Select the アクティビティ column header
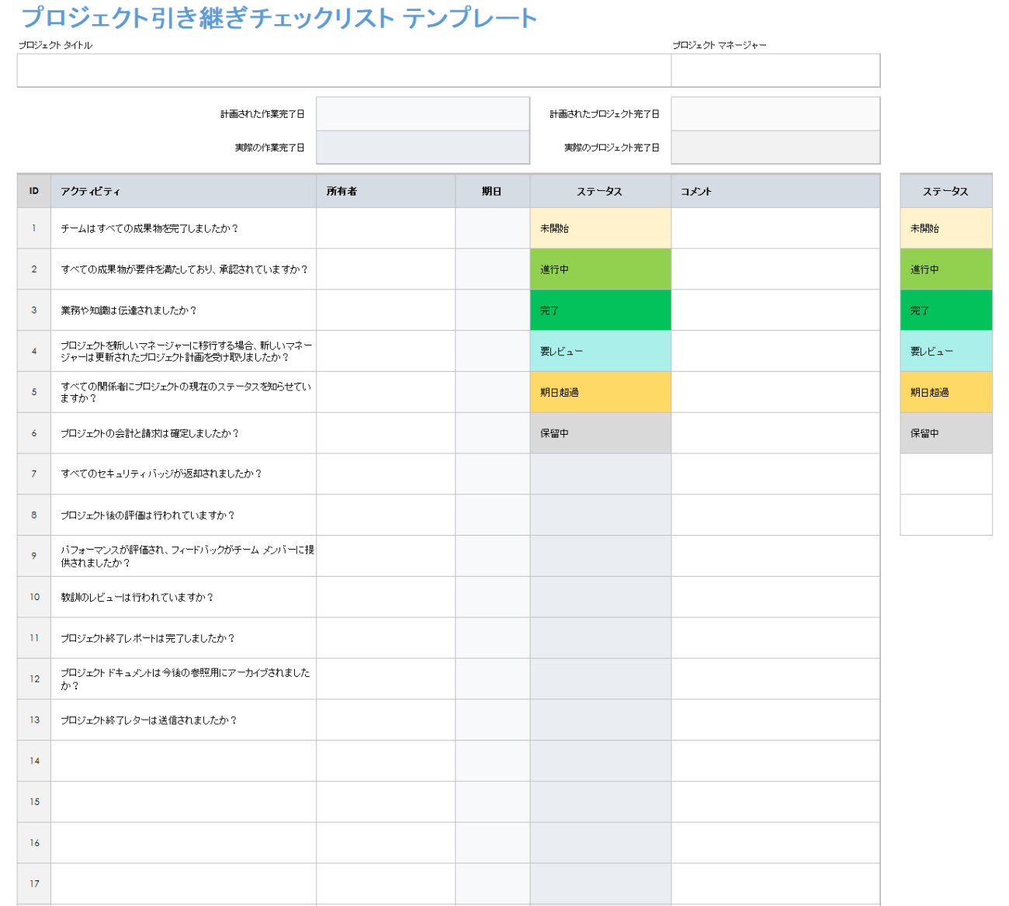This screenshot has width=1009, height=906. [183, 191]
